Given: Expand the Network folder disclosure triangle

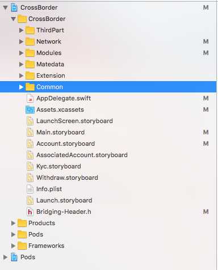Looking at the screenshot, I should point(21,41).
